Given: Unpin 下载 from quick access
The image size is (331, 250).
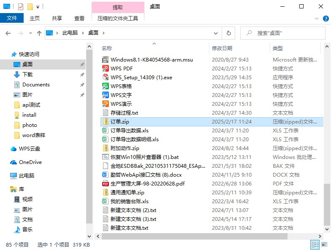Looking at the screenshot, I should (x=82, y=75).
